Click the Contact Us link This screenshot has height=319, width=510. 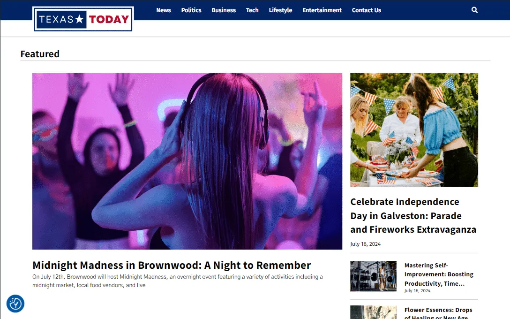(x=366, y=10)
